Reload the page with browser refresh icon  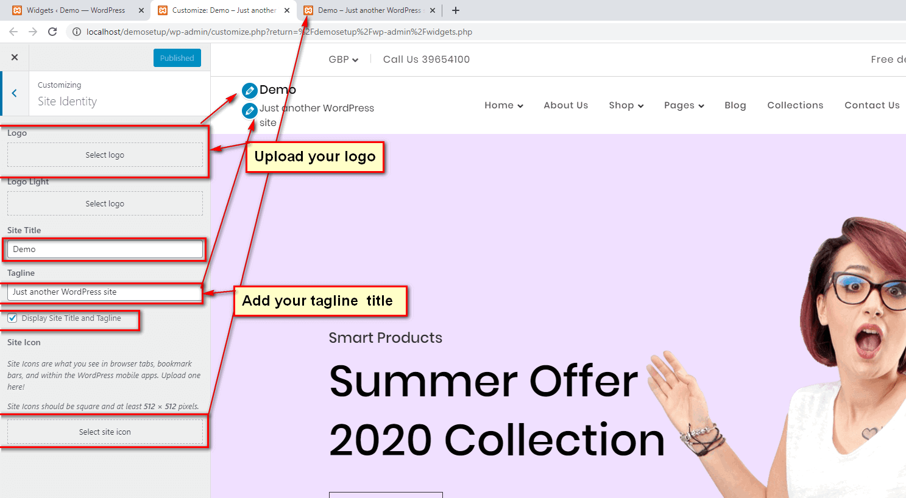52,32
